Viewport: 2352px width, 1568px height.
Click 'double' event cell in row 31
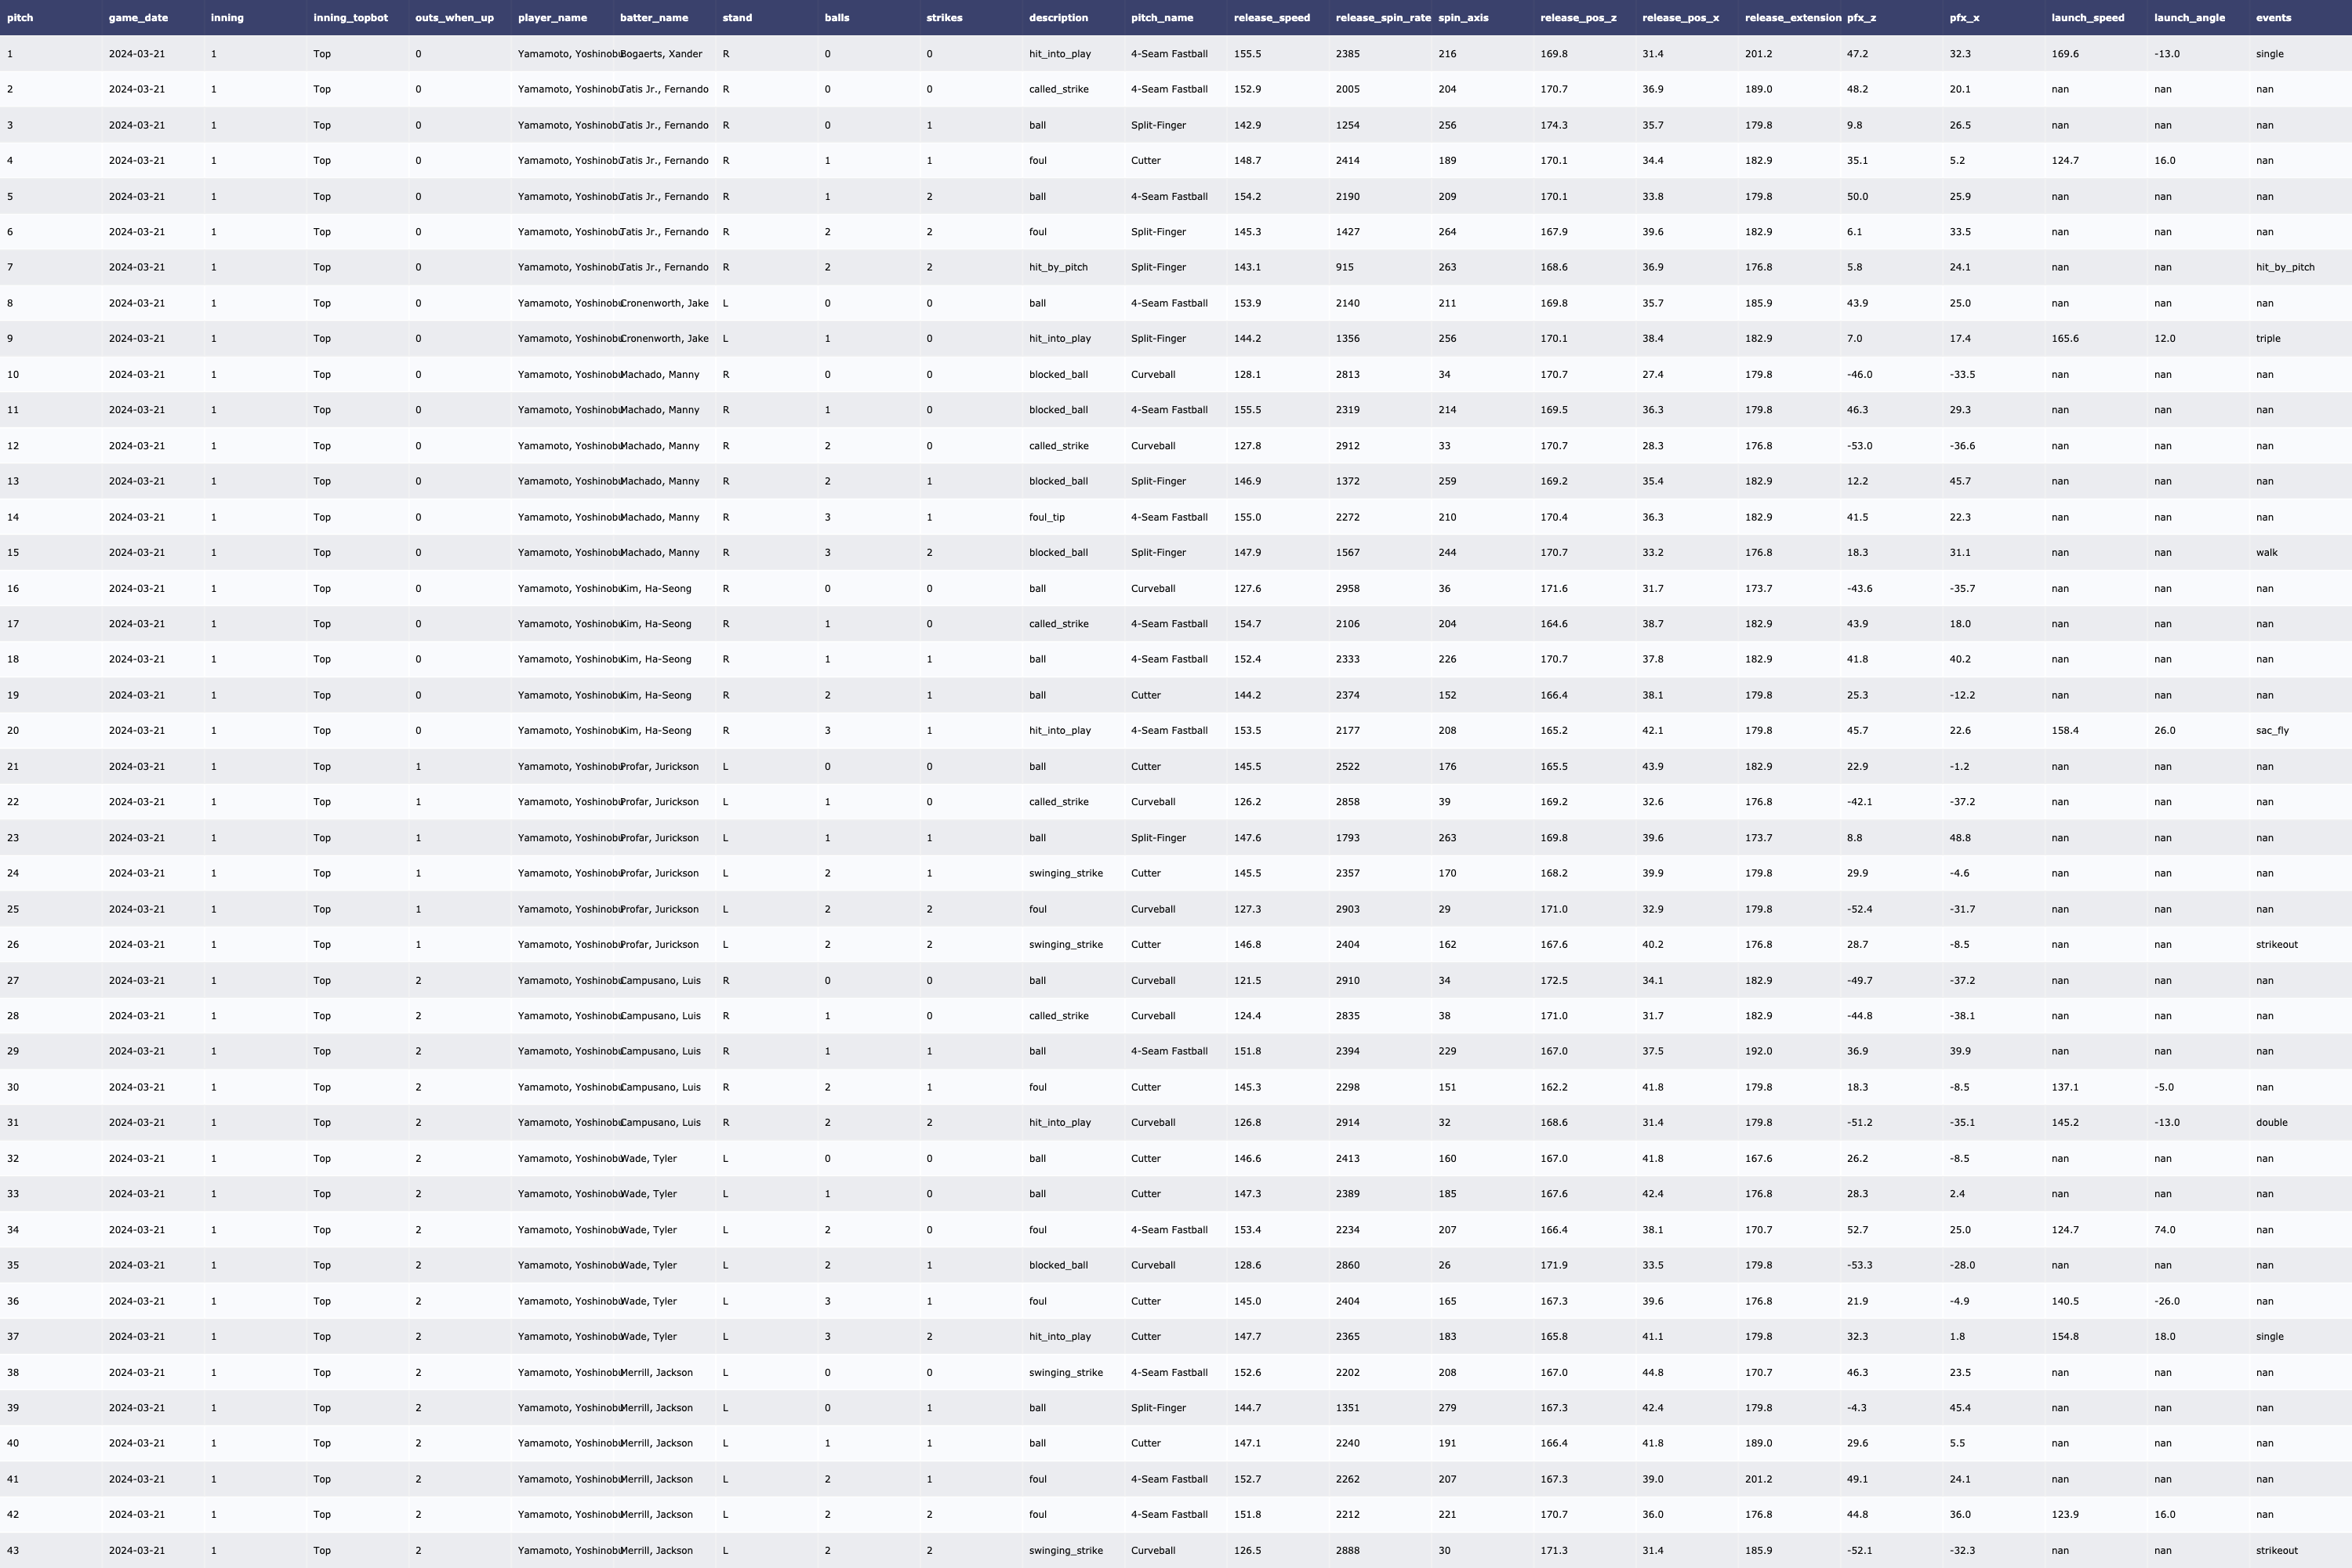click(x=2271, y=1123)
